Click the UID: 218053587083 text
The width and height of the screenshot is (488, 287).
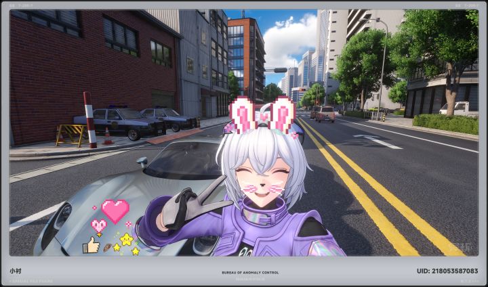point(447,271)
